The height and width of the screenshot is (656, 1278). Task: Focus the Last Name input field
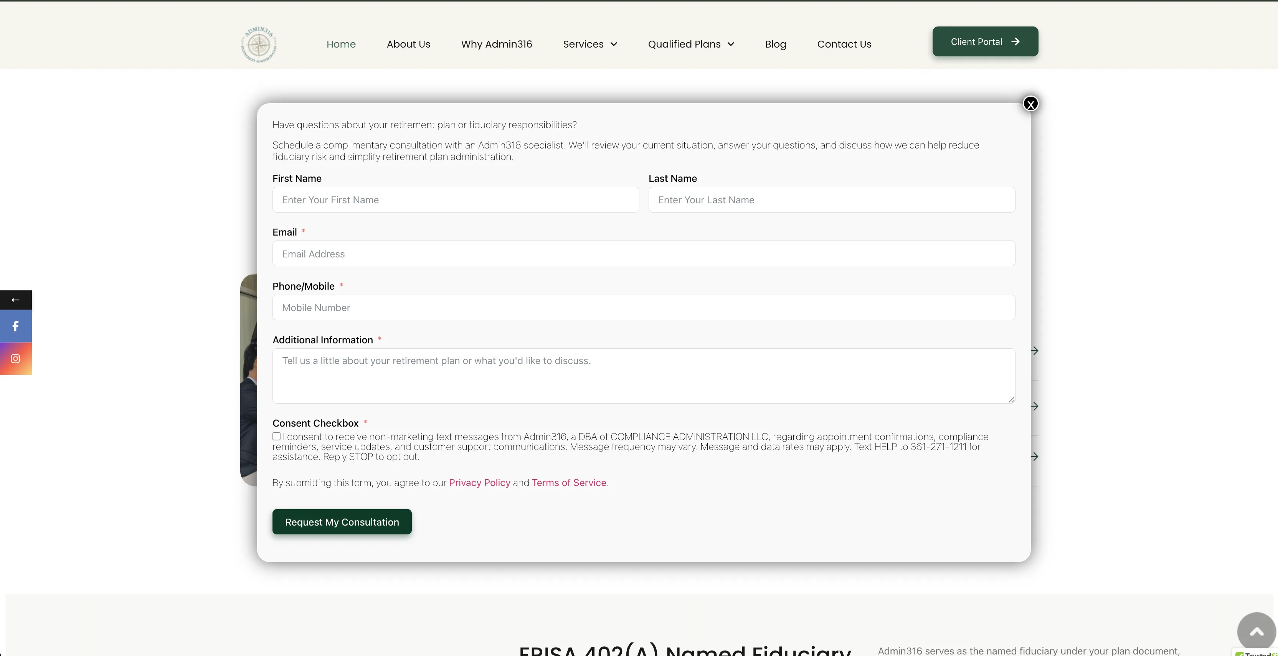tap(832, 200)
